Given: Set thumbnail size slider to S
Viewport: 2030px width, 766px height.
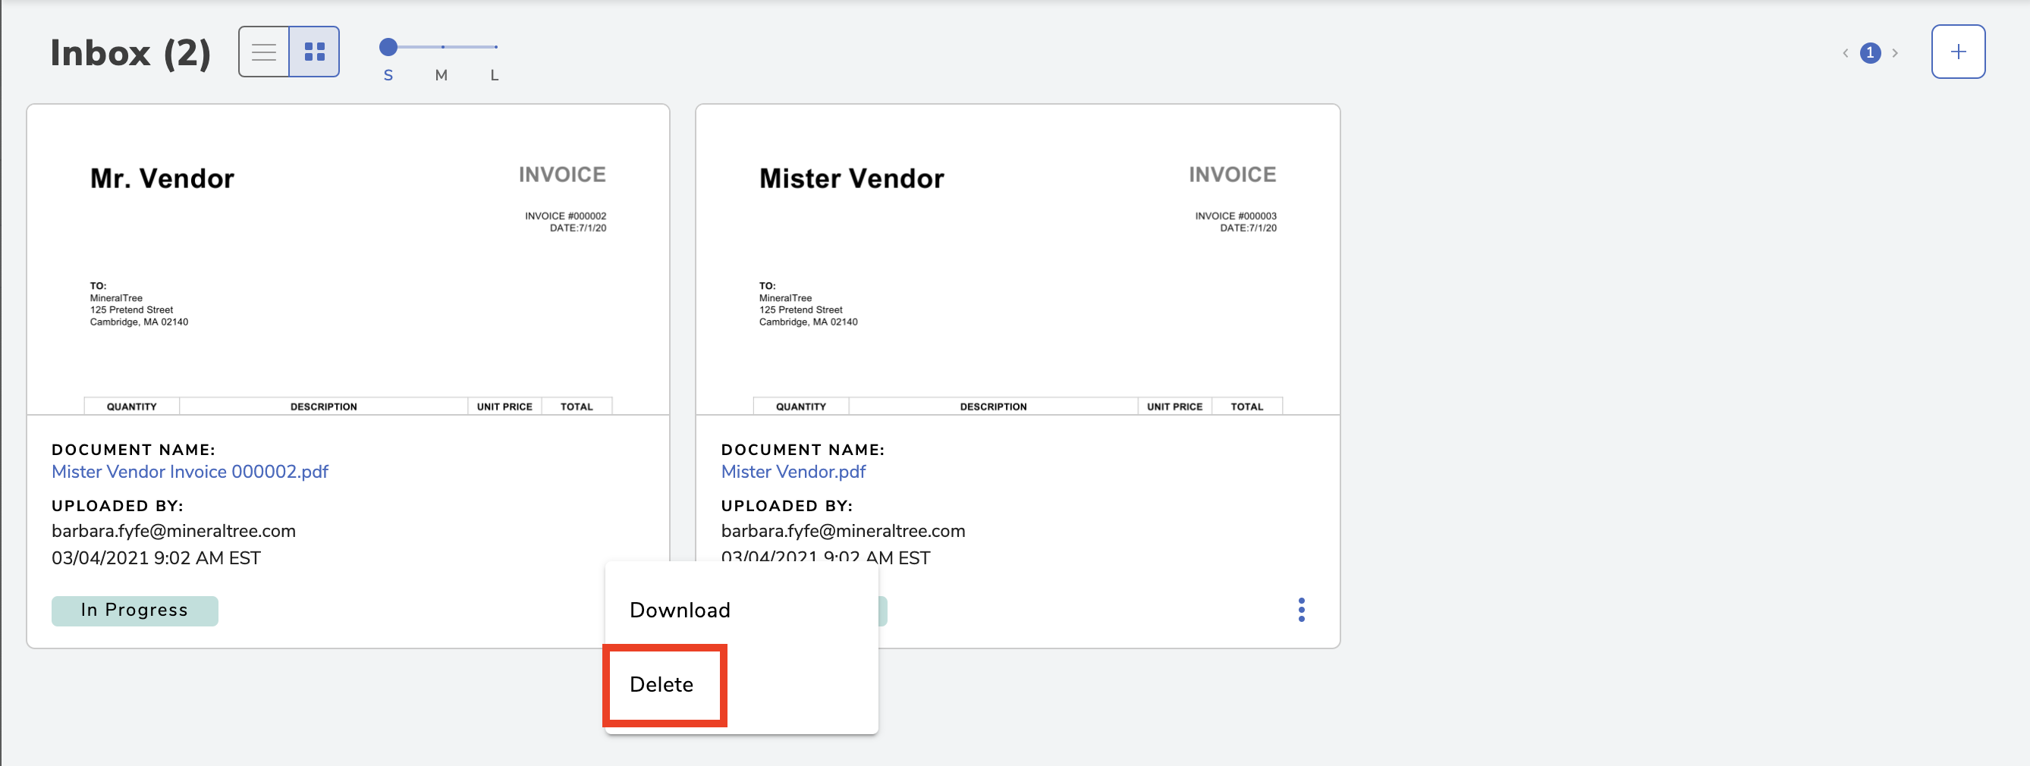Looking at the screenshot, I should click(x=388, y=48).
